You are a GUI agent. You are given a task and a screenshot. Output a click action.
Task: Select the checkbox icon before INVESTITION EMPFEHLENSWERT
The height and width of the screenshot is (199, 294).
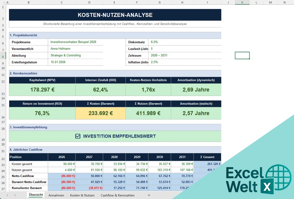[x=78, y=136]
